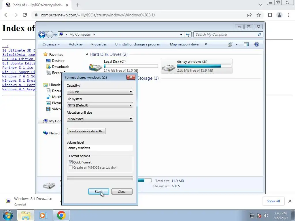Click the volume speaker tray icon

[x=266, y=216]
